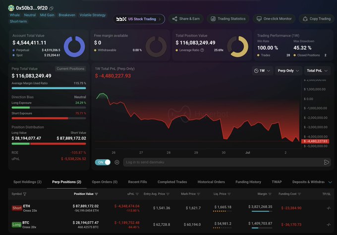Click the Mid Gain tag
This screenshot has height=235, width=337.
click(47, 15)
